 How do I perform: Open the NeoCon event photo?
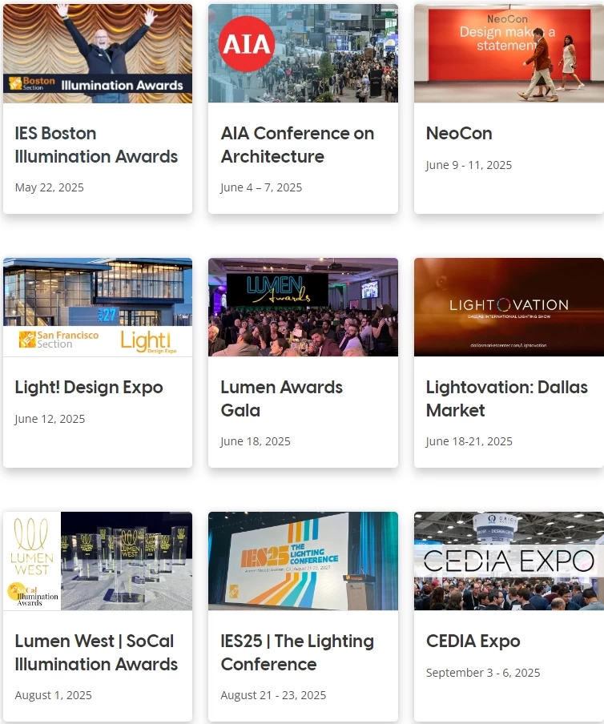tap(509, 54)
